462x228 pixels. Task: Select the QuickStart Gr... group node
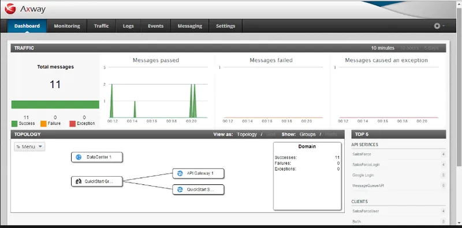coord(96,181)
